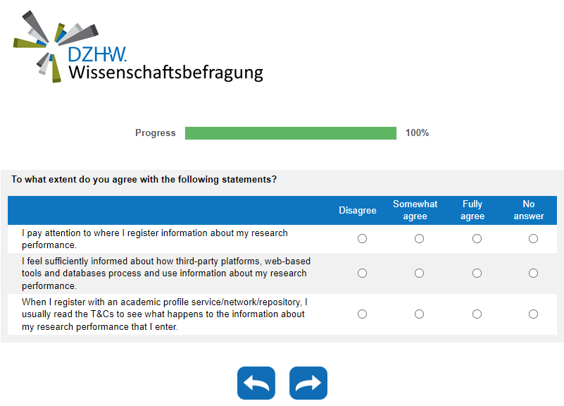Select No answer for reading the T&Cs
Screen dimensions: 564x406
(x=533, y=314)
